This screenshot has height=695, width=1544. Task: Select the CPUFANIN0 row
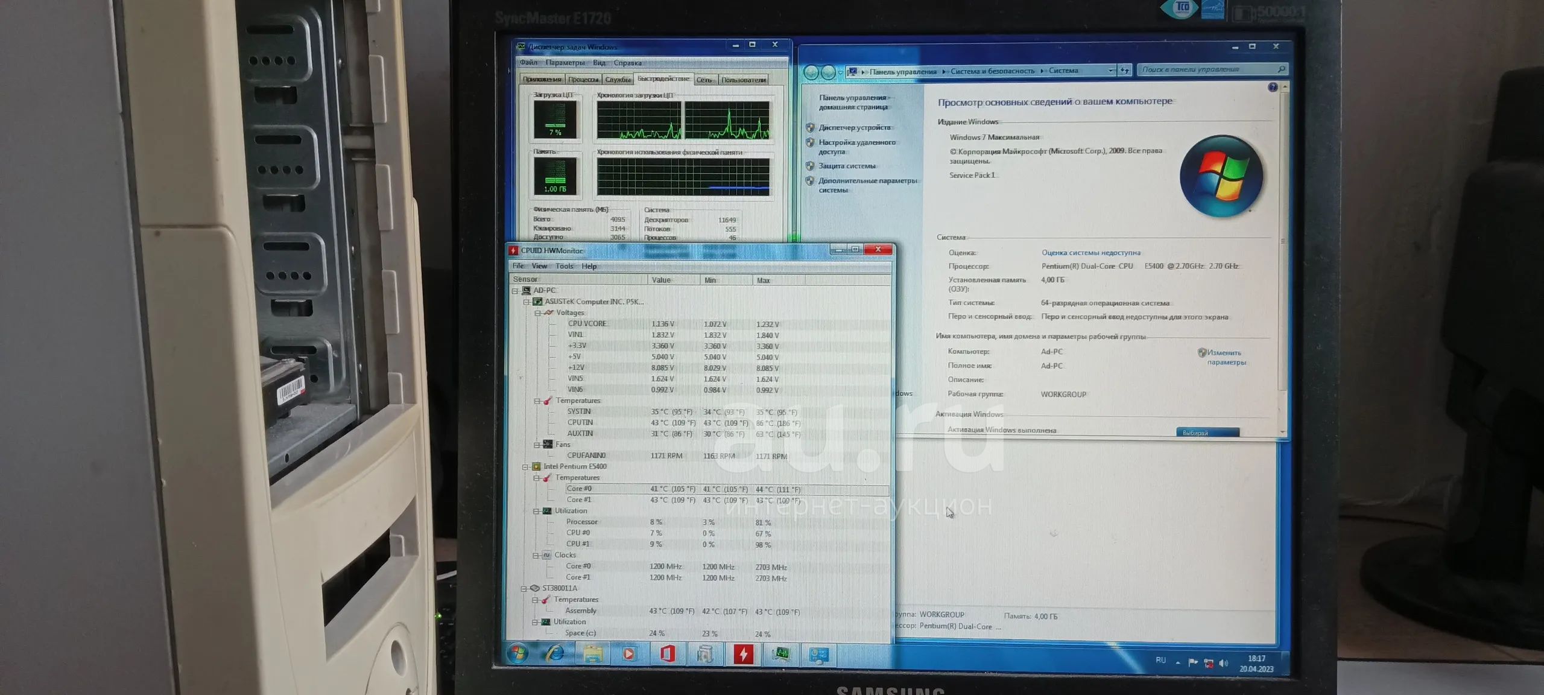pyautogui.click(x=698, y=456)
